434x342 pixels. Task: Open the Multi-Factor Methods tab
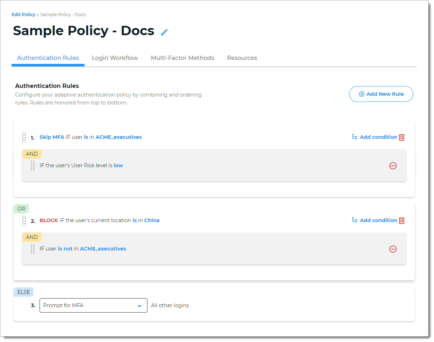[182, 58]
